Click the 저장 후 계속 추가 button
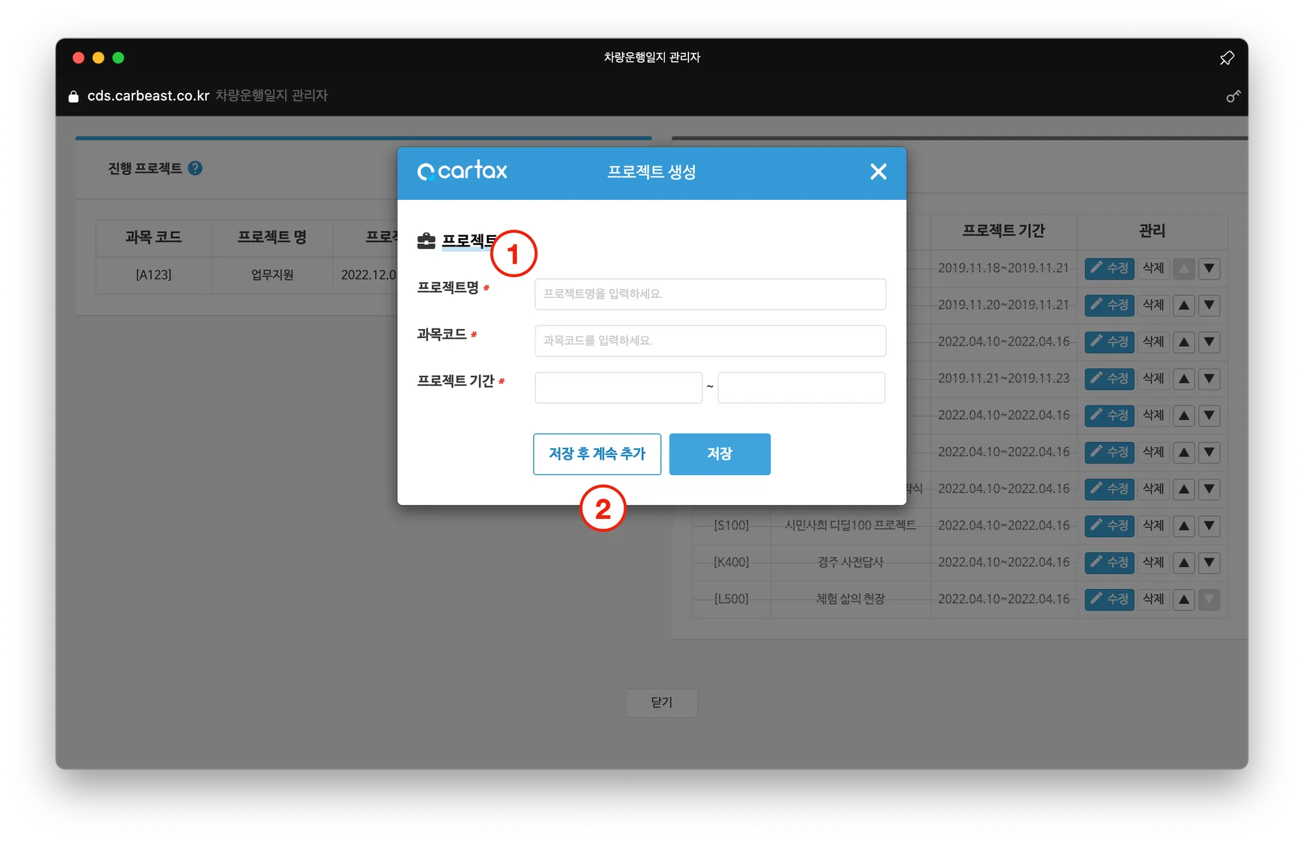The height and width of the screenshot is (843, 1304). [x=597, y=454]
